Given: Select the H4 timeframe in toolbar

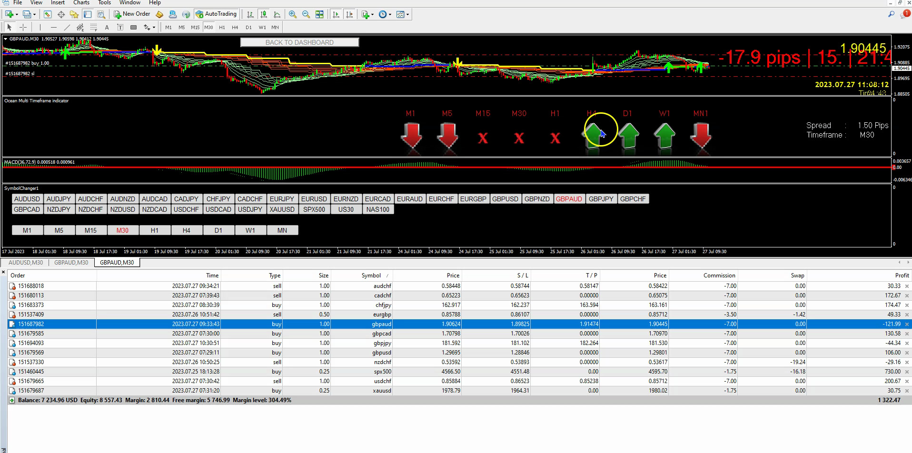Looking at the screenshot, I should (235, 27).
